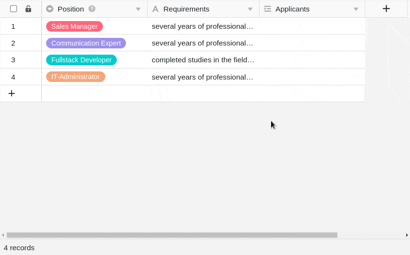Click the Position column header label
The image size is (410, 255).
71,9
